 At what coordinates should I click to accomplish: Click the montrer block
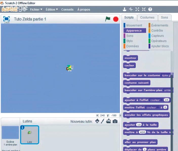click(130, 58)
